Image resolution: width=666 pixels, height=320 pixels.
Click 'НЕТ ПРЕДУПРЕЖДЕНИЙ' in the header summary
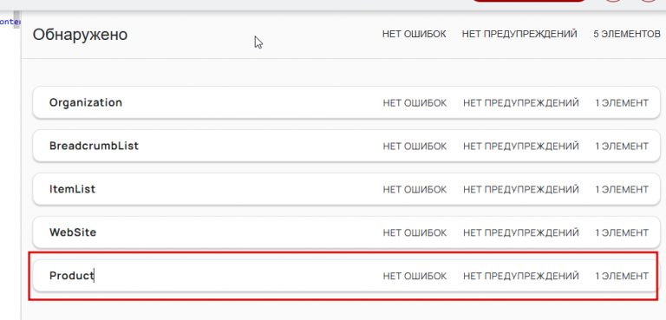519,34
